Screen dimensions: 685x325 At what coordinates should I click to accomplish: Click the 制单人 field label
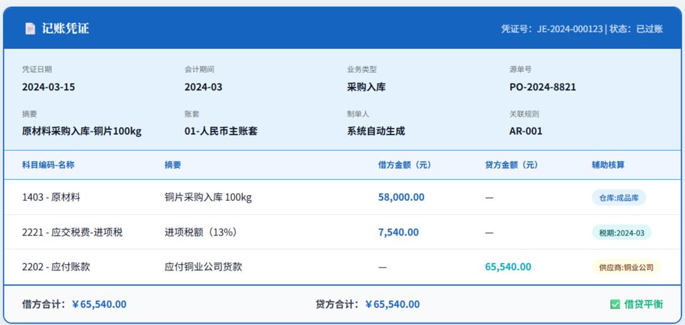tap(358, 114)
